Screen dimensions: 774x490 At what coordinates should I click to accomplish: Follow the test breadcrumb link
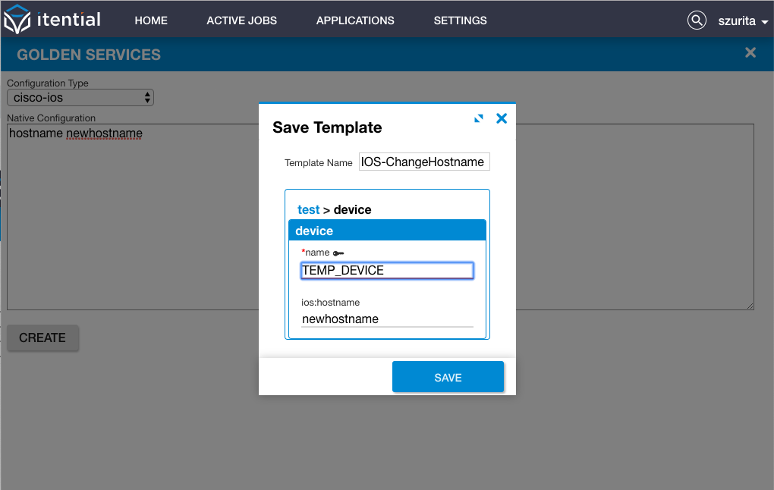tap(309, 209)
